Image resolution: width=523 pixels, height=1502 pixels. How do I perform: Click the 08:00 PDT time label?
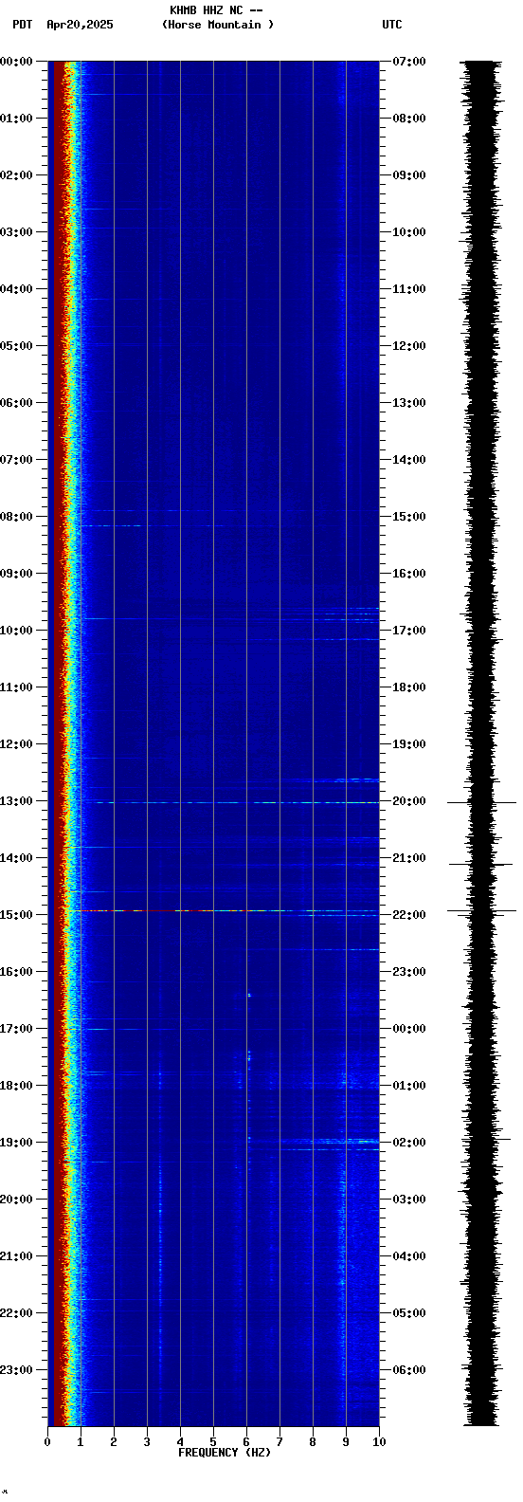coord(16,517)
